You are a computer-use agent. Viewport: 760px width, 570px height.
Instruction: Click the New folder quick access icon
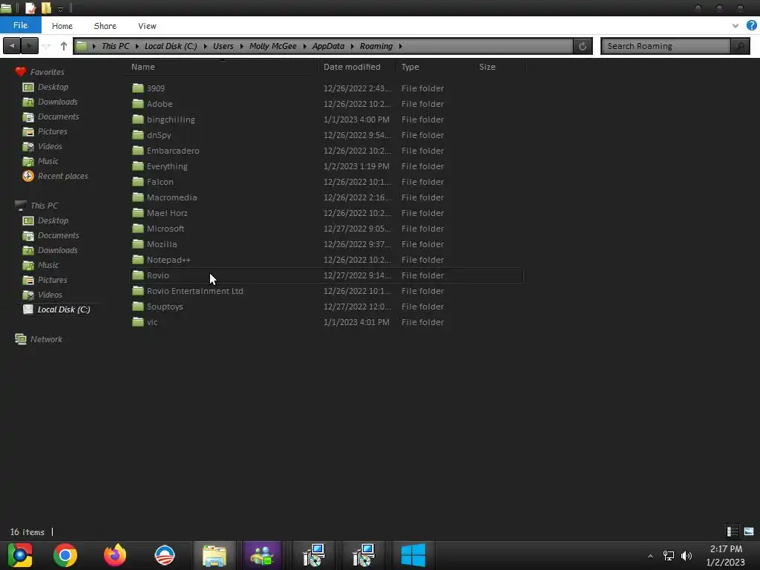point(47,8)
